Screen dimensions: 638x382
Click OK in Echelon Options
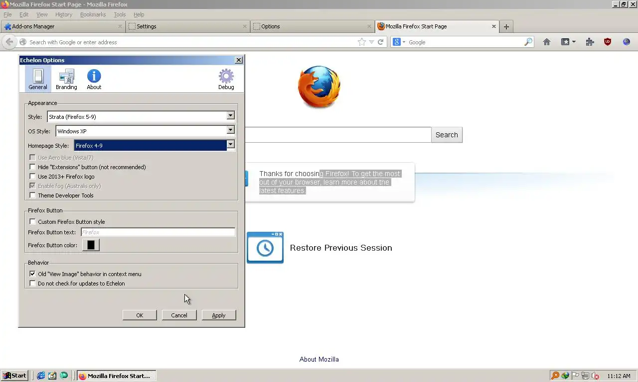pyautogui.click(x=140, y=315)
